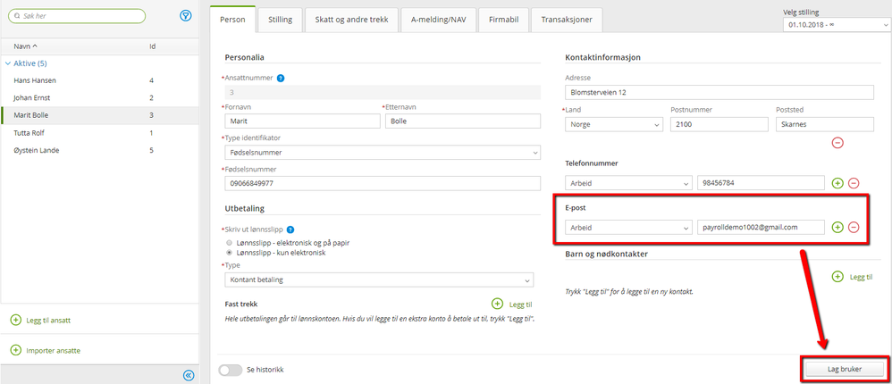
Task: Toggle the Se historikk switch
Action: (231, 369)
